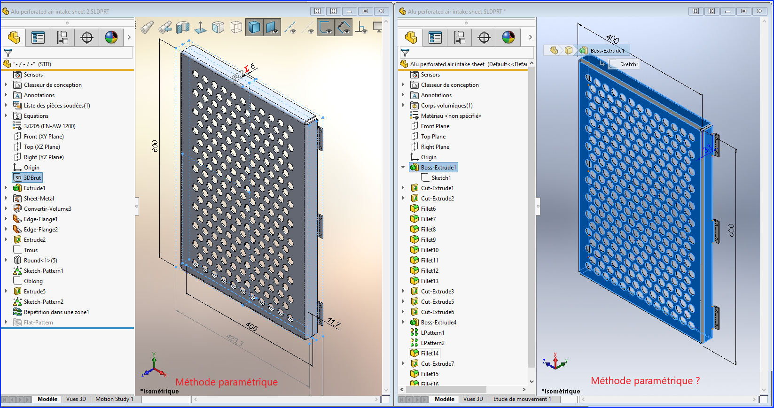The height and width of the screenshot is (408, 774).
Task: Click the tree filter icon in left window
Action: [8, 53]
